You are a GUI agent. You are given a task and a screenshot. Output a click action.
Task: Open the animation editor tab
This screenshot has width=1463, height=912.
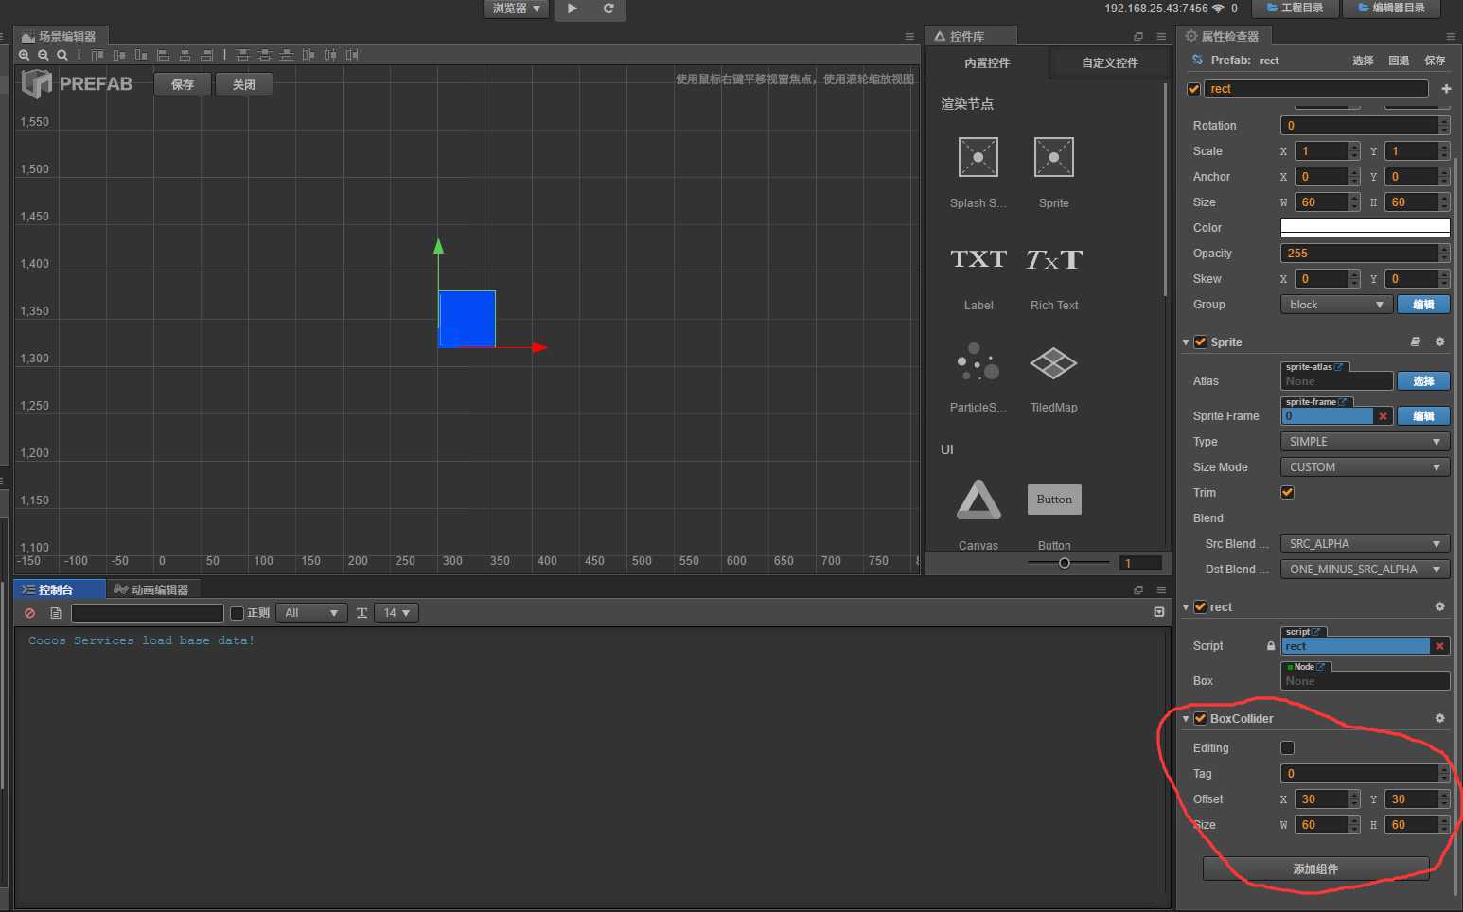(x=151, y=589)
